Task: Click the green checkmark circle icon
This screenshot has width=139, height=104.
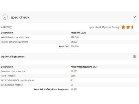Action: pos(5,17)
